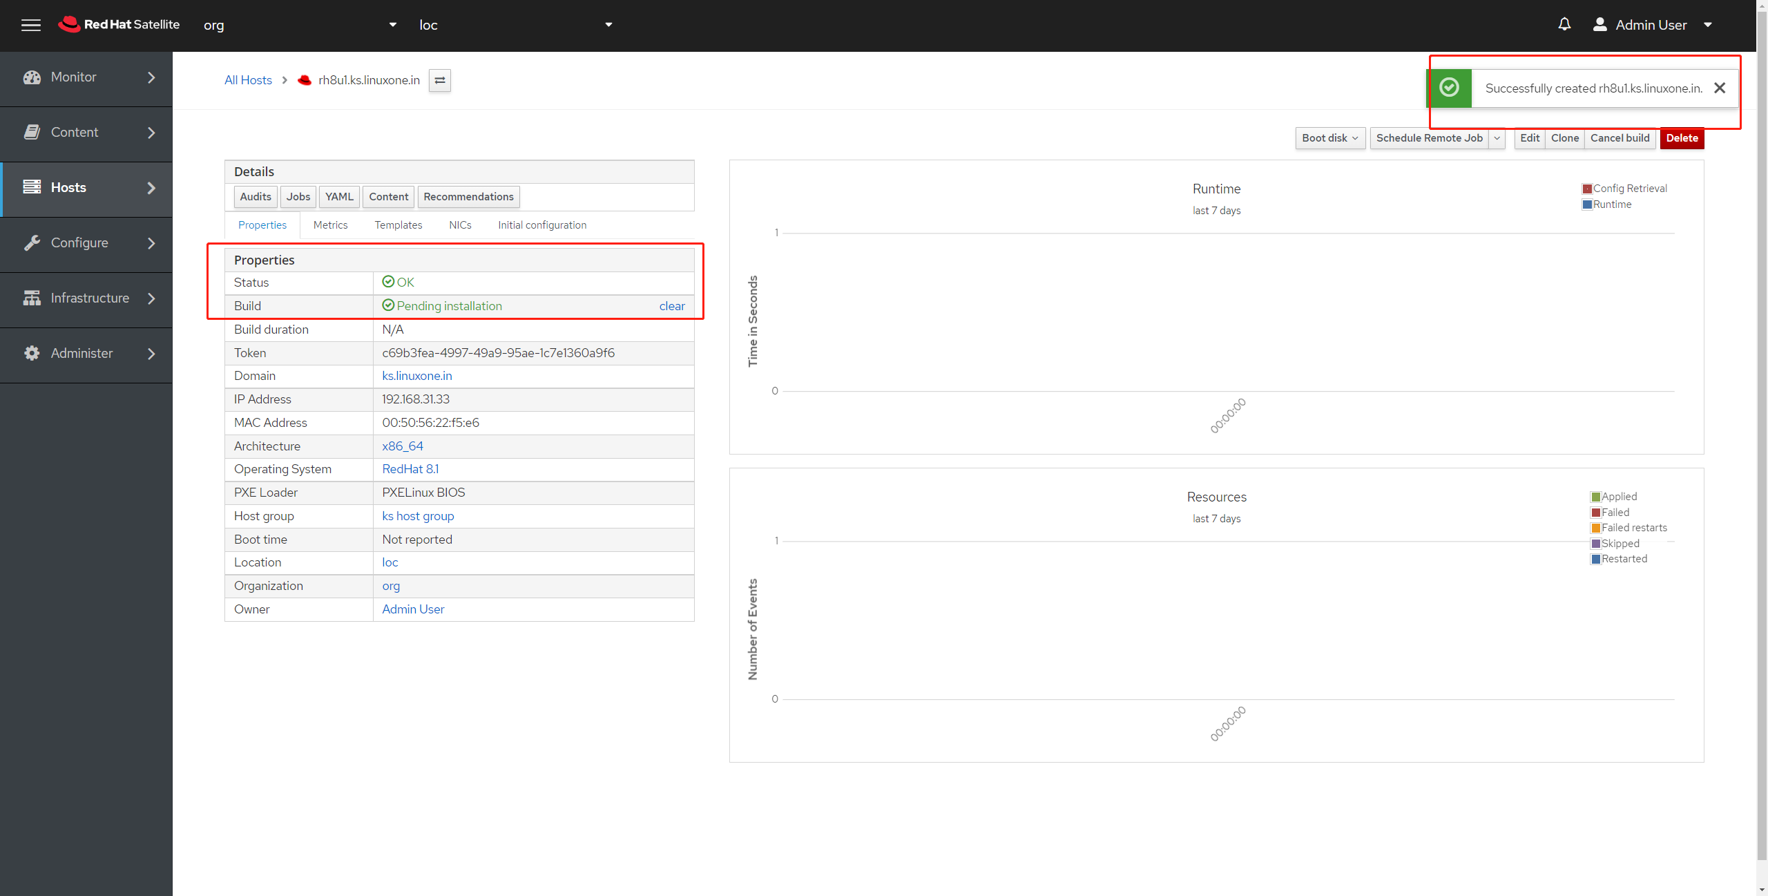
Task: Open the Admin User owner link
Action: coord(413,609)
